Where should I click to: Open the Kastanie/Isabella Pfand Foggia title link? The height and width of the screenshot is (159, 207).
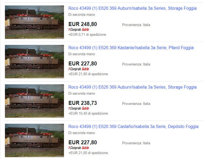(131, 48)
